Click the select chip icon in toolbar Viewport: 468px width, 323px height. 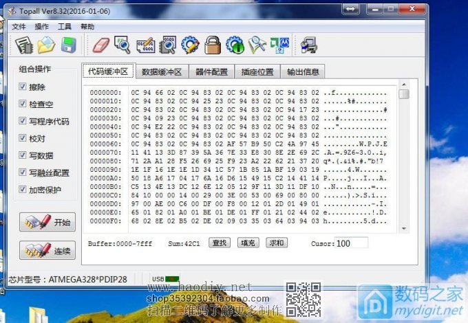[25, 45]
